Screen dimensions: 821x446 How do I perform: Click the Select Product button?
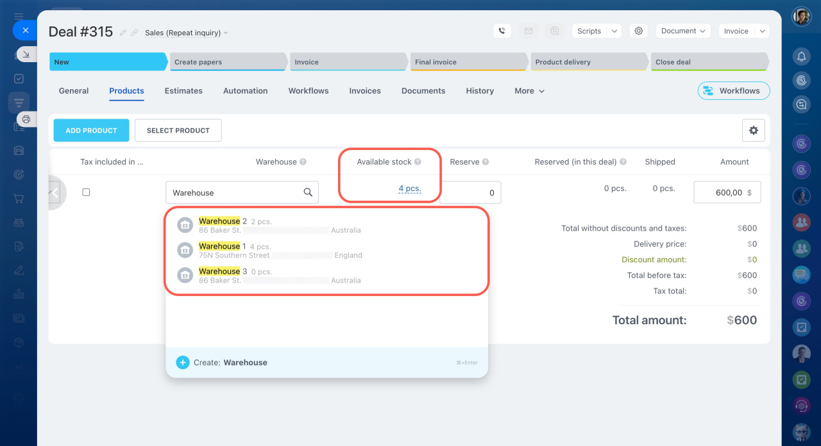pos(178,130)
